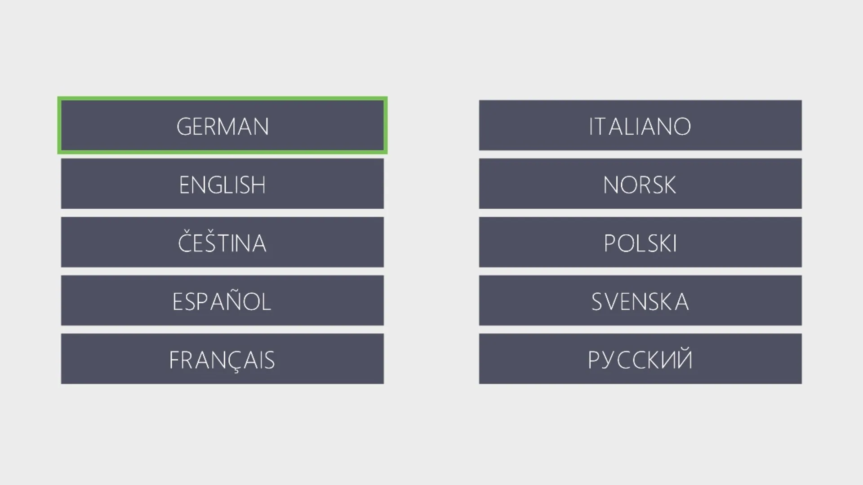Pick Norsk as the language
The image size is (863, 485).
(640, 184)
